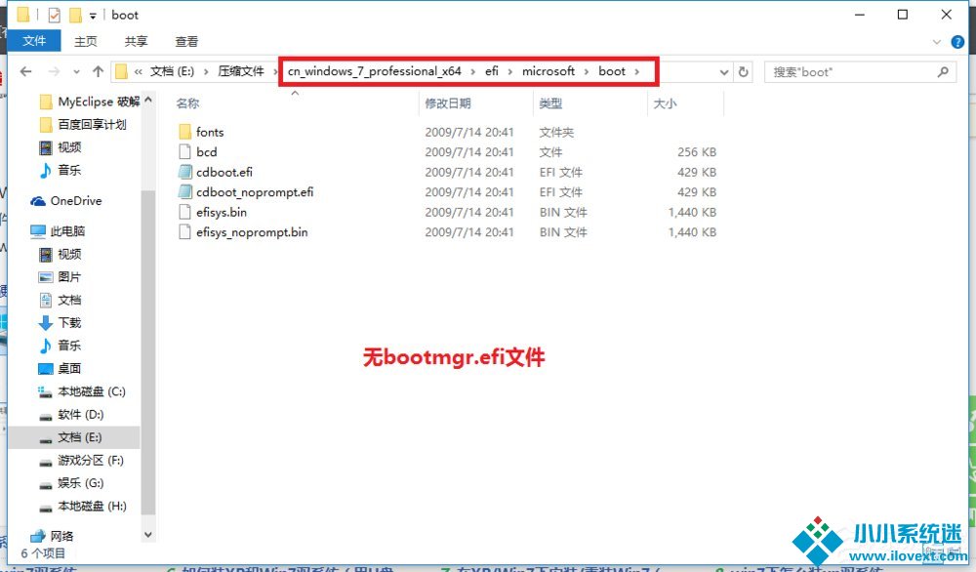Open the help question mark icon

[957, 42]
